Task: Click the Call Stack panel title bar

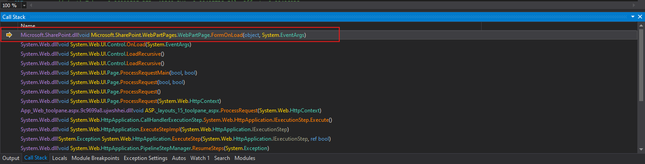Action: pyautogui.click(x=322, y=17)
